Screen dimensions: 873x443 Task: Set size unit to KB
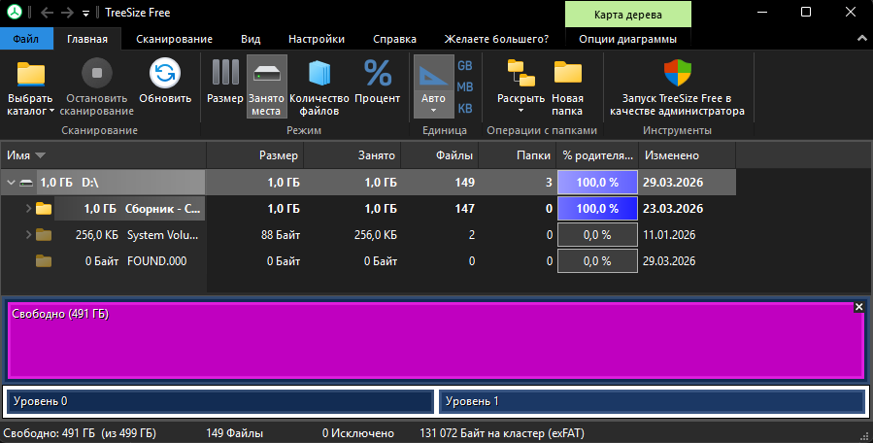pyautogui.click(x=465, y=108)
